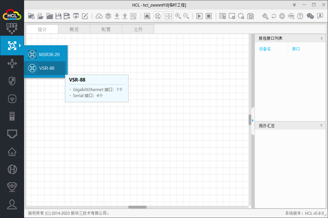Open the 配置 tab
328x218 pixels.
tap(106, 29)
